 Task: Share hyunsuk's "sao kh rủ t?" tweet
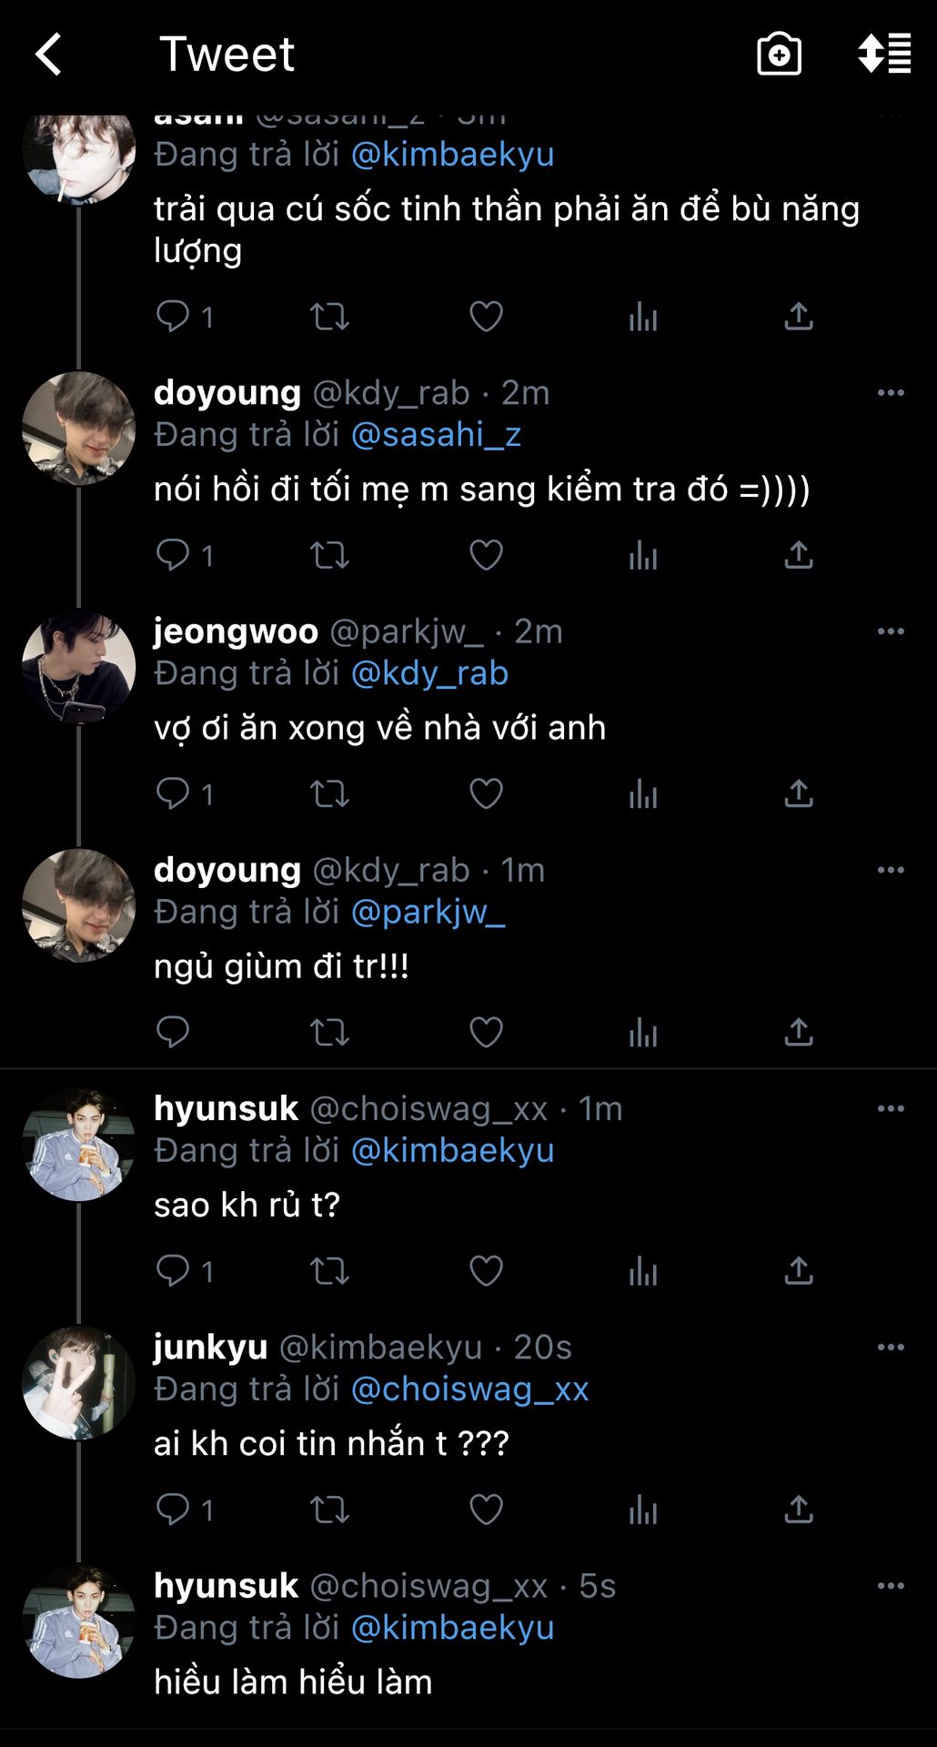[798, 1270]
